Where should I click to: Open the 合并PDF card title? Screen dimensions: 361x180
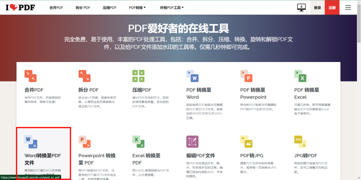point(34,90)
